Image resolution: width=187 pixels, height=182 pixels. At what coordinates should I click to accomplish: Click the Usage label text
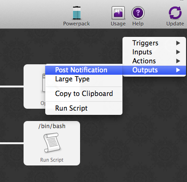click(118, 24)
